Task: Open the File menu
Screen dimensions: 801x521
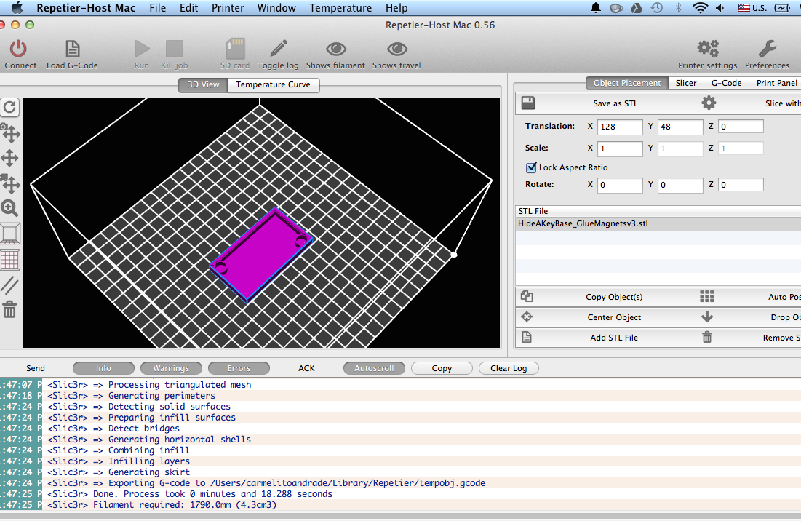Action: pyautogui.click(x=157, y=8)
